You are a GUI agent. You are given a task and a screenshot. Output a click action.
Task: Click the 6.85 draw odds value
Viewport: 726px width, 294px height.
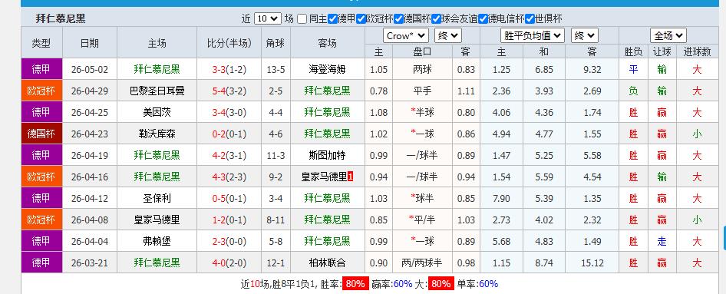(x=544, y=69)
